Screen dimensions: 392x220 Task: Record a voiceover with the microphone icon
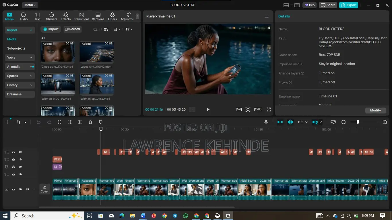pyautogui.click(x=266, y=122)
